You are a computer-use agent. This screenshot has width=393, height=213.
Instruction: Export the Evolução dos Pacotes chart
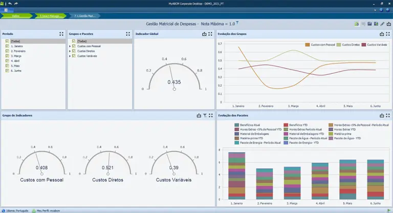pos(382,116)
